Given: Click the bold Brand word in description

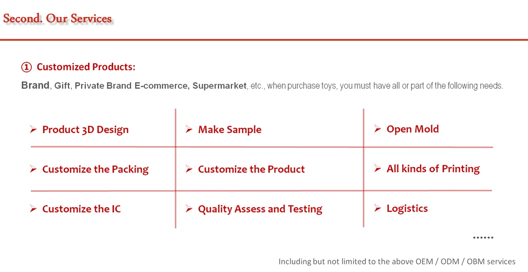Looking at the screenshot, I should tap(35, 85).
